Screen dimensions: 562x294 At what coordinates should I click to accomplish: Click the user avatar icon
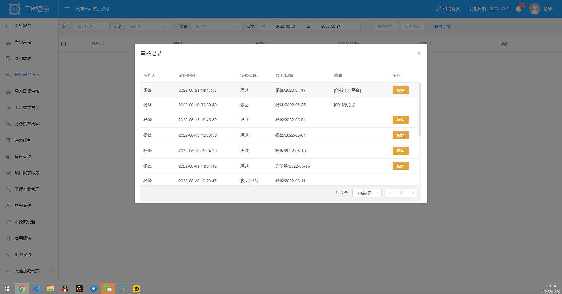coord(534,9)
